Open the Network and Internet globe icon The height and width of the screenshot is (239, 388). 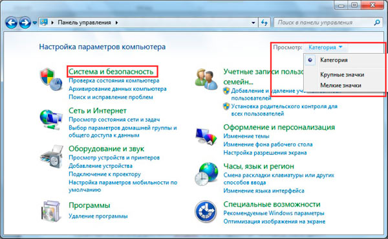pos(50,119)
